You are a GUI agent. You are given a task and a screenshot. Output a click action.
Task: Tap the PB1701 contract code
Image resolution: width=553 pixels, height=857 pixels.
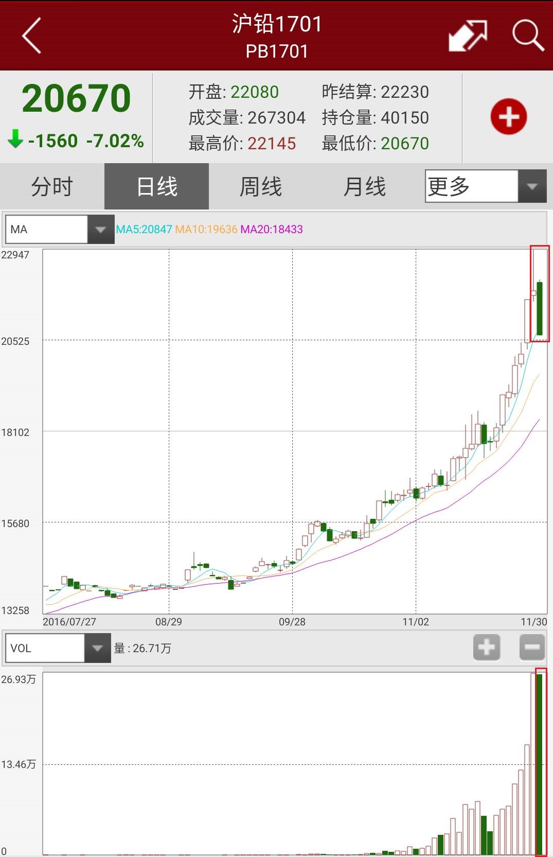coord(277,51)
